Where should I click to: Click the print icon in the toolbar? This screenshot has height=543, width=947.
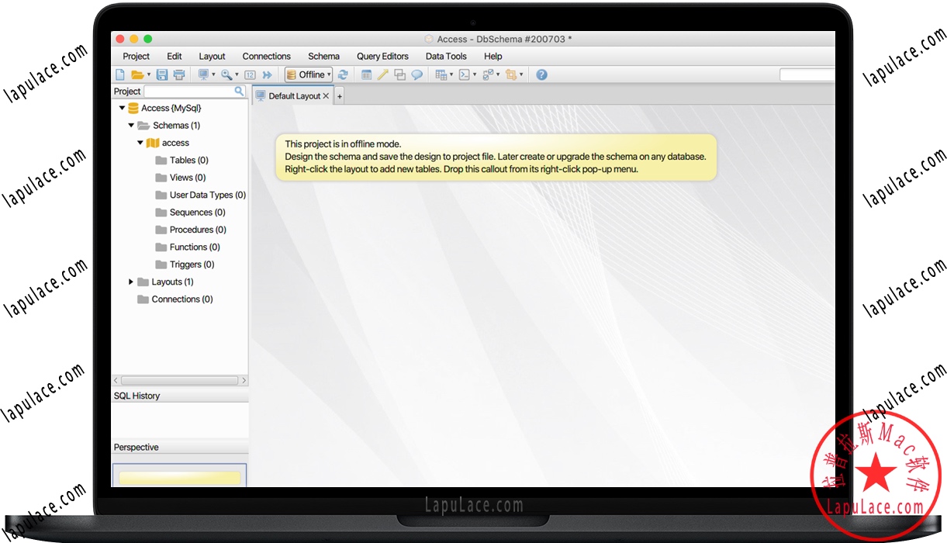179,75
